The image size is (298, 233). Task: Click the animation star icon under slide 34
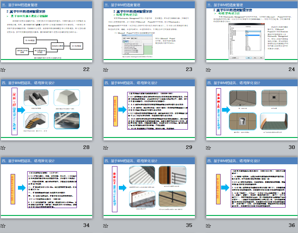pyautogui.click(x=3, y=226)
